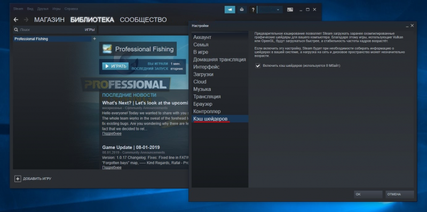Open the Steam inbox envelope icon
The height and width of the screenshot is (212, 427).
(x=242, y=10)
